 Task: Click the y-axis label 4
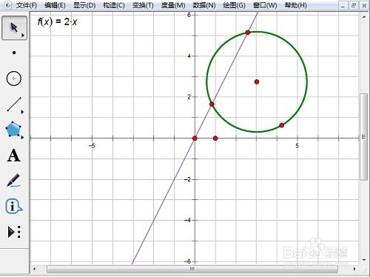189,56
